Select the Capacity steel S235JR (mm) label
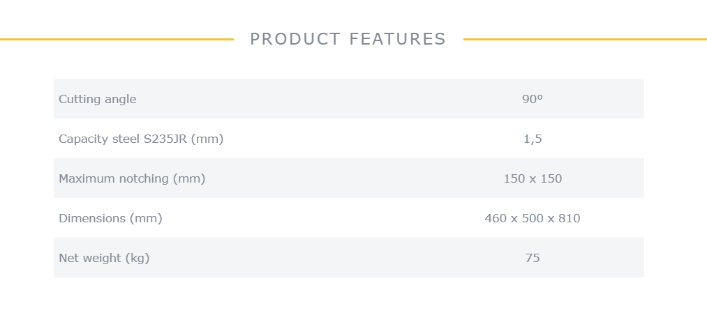This screenshot has width=707, height=322. (x=141, y=139)
